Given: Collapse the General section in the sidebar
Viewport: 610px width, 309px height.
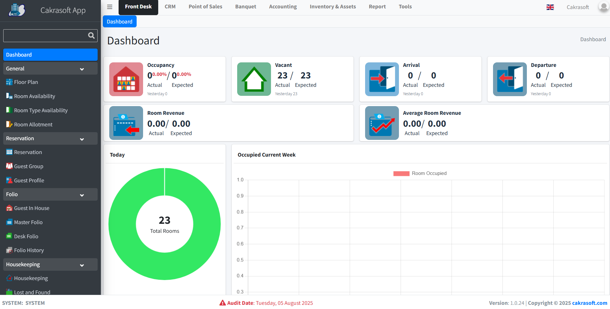Looking at the screenshot, I should click(82, 68).
